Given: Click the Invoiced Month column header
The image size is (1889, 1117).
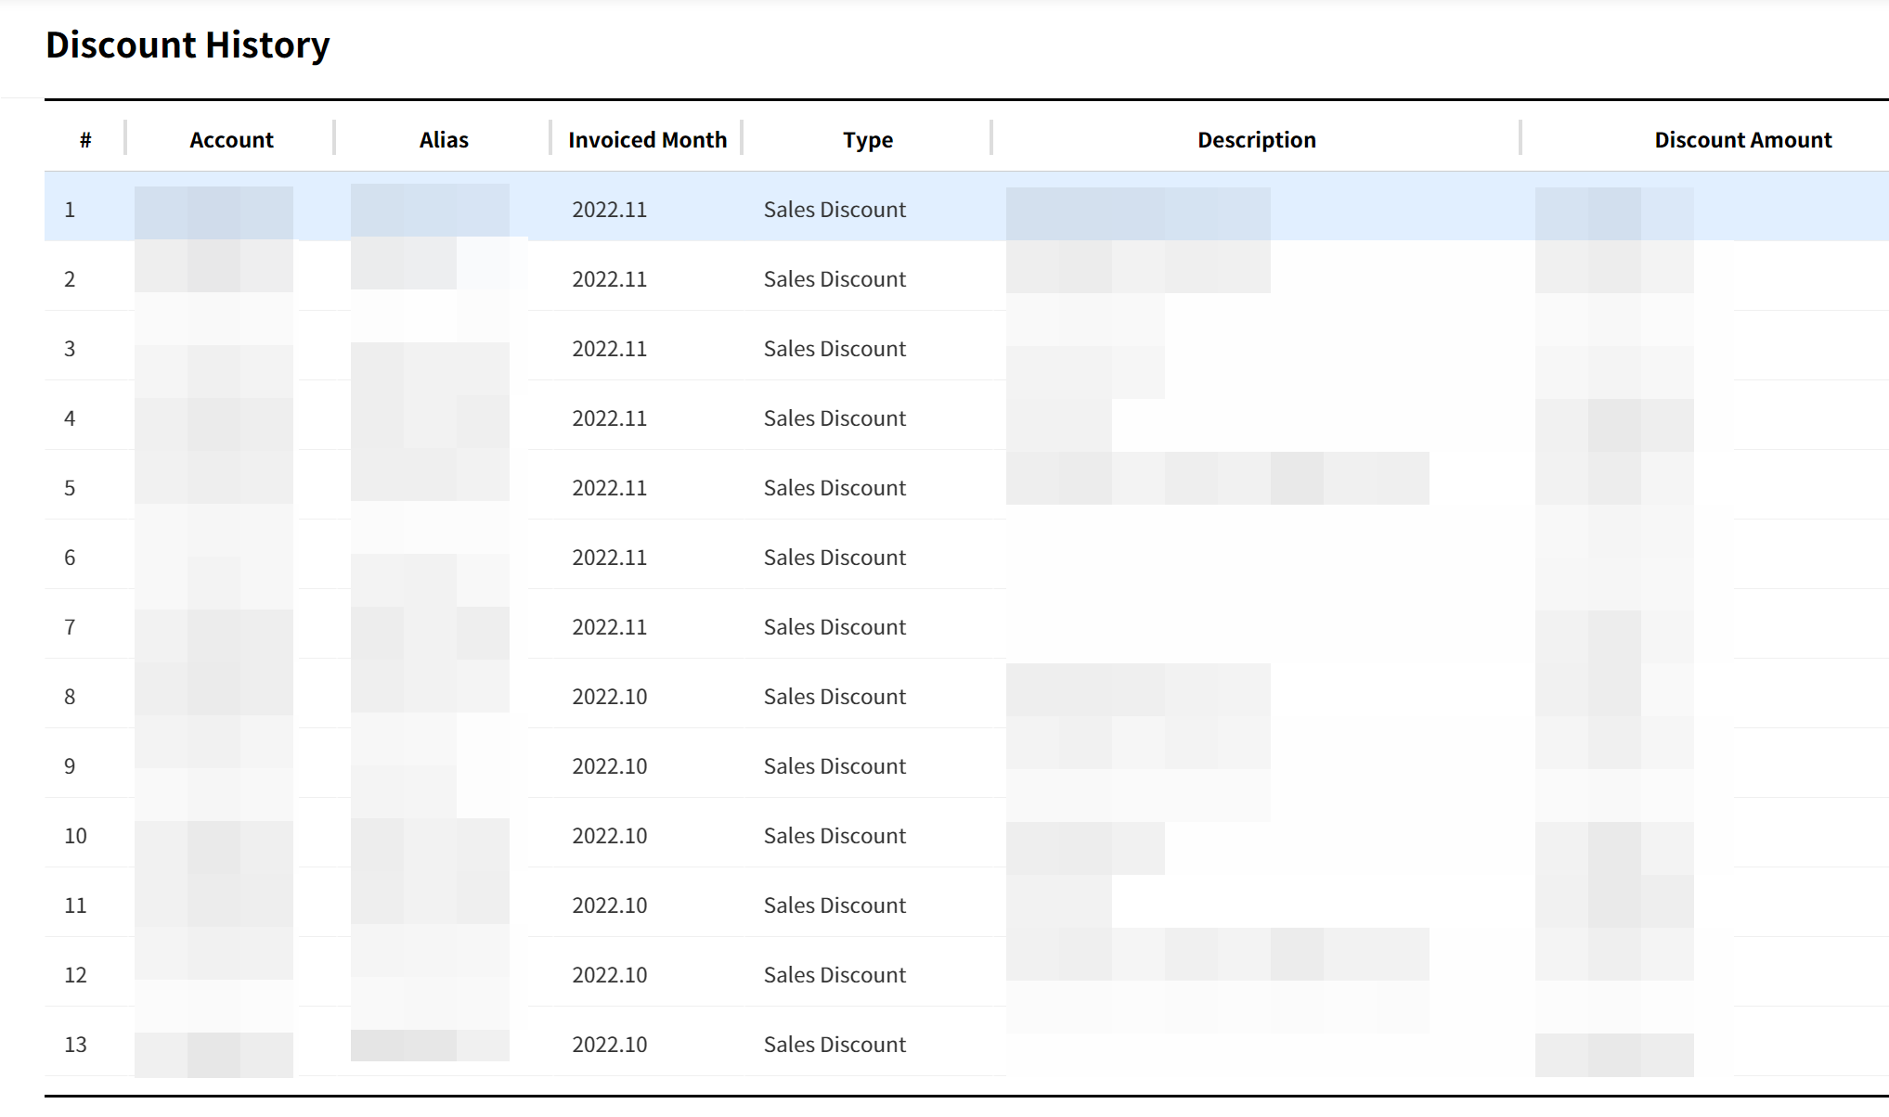Looking at the screenshot, I should 647,140.
